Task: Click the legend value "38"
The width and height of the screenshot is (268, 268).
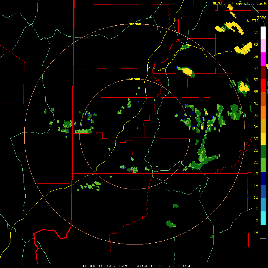Action: pos(256,115)
